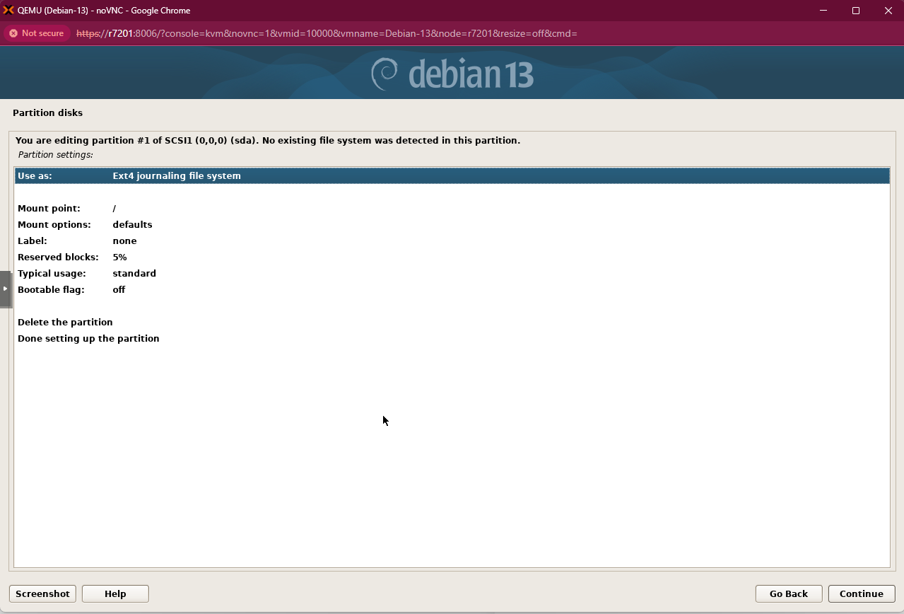
Task: Click the Not secure site info badge
Action: [x=37, y=33]
